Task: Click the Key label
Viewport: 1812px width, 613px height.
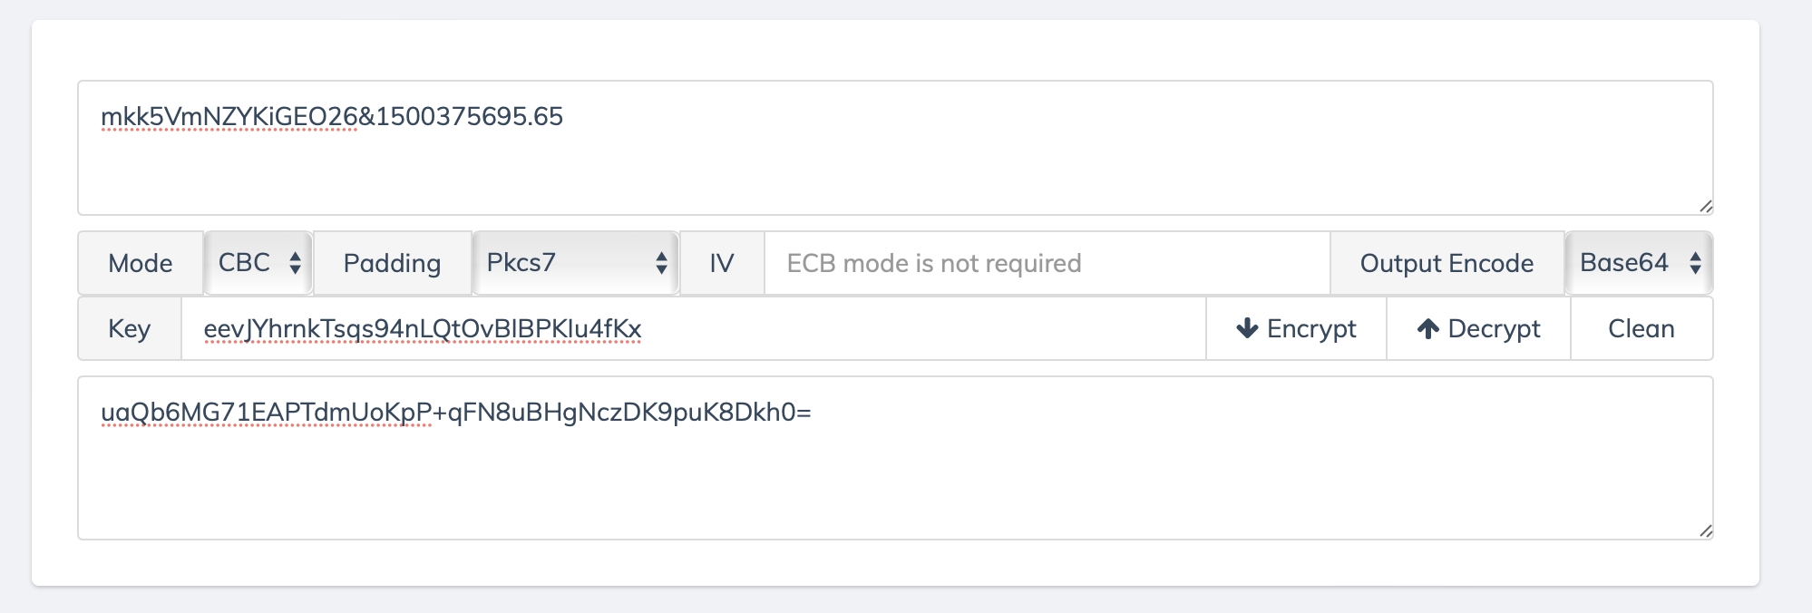Action: pos(130,328)
